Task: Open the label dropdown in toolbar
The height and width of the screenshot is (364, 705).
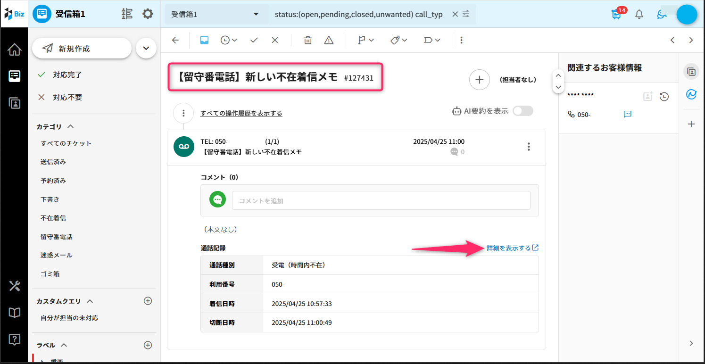Action: pos(432,40)
